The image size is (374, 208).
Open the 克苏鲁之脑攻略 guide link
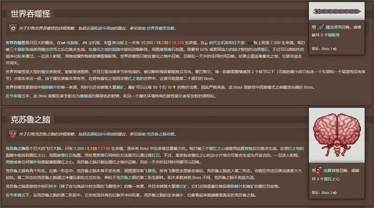tap(163, 135)
